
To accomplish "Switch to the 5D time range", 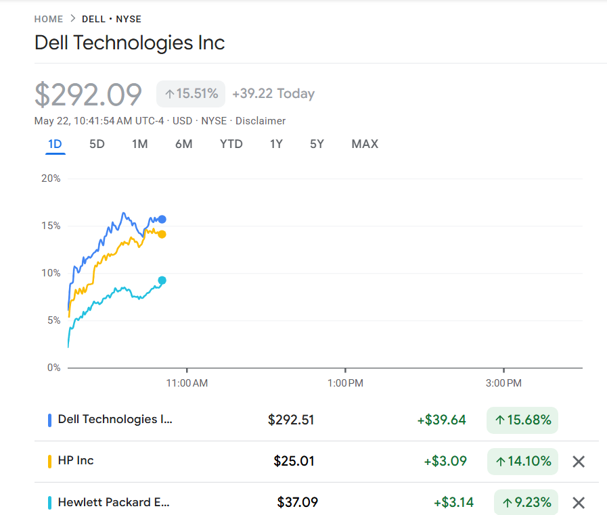I will [97, 144].
